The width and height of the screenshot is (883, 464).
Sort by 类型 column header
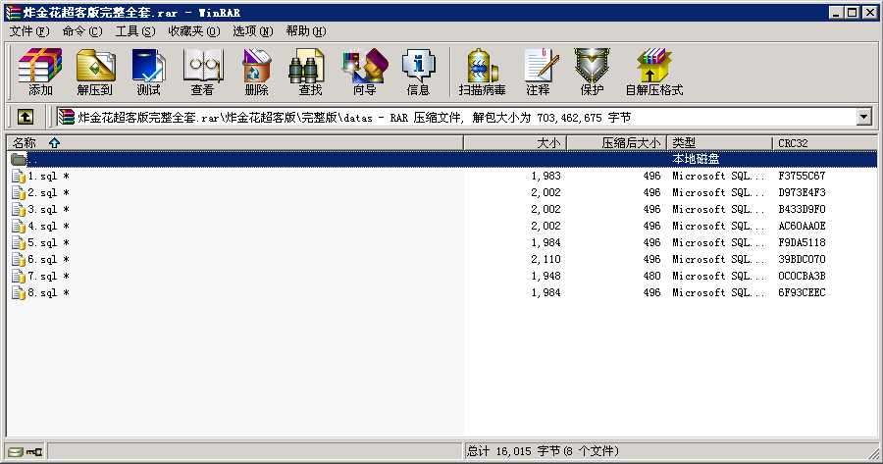pos(720,143)
